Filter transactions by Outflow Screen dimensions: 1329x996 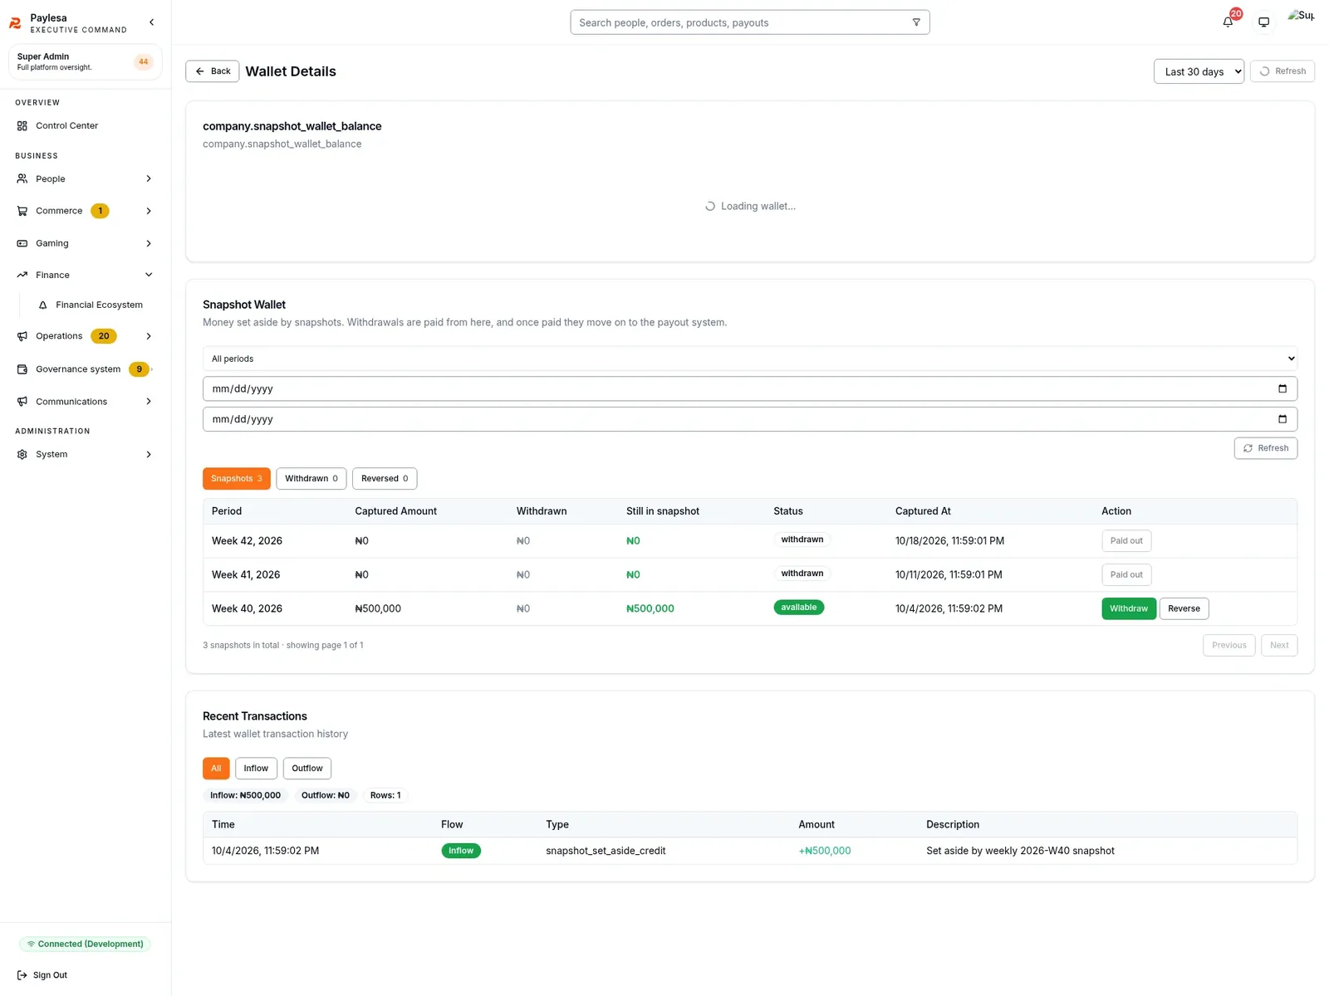tap(307, 769)
